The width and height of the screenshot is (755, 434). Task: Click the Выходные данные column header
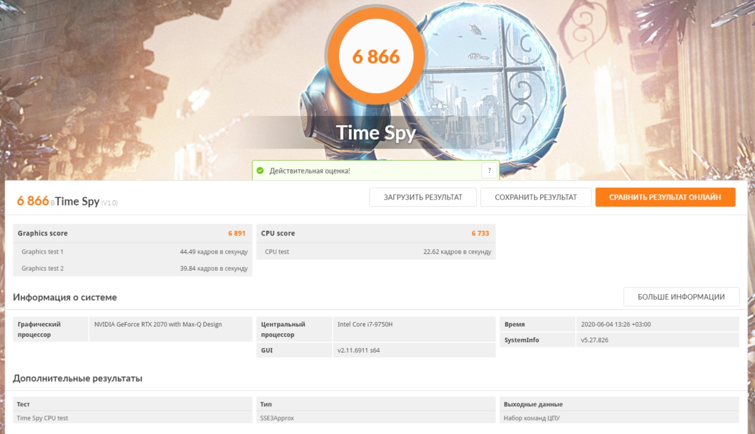533,405
